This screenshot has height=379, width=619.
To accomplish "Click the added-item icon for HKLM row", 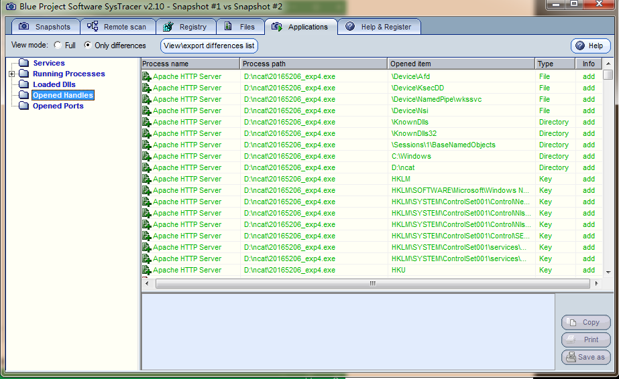I will click(147, 179).
